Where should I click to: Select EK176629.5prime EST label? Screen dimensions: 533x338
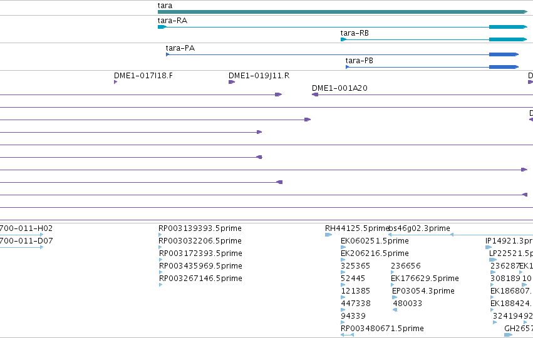tap(425, 279)
